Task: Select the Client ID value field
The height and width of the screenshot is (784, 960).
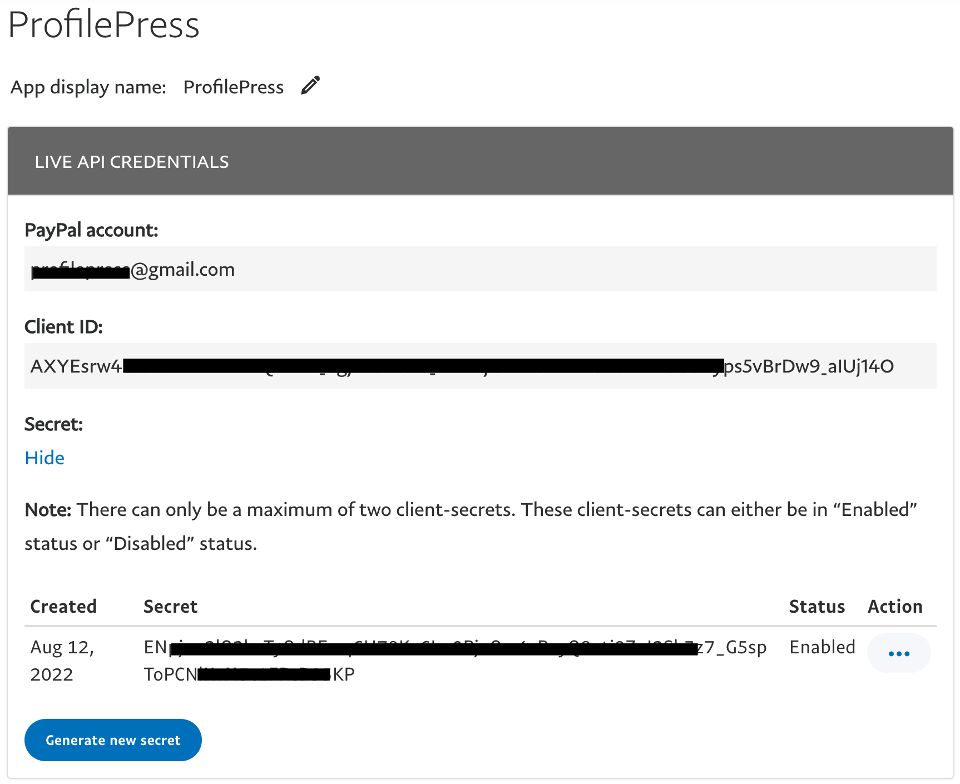Action: click(481, 366)
